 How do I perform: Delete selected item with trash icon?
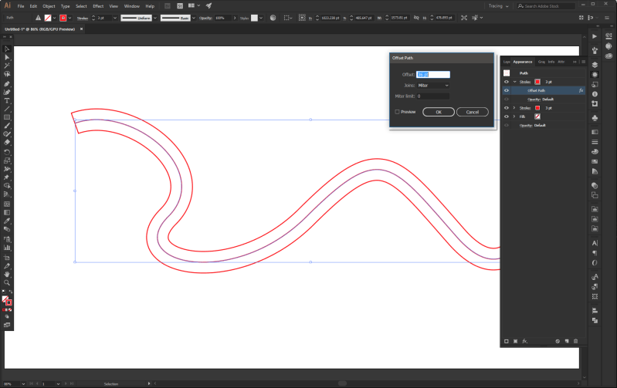coord(575,341)
